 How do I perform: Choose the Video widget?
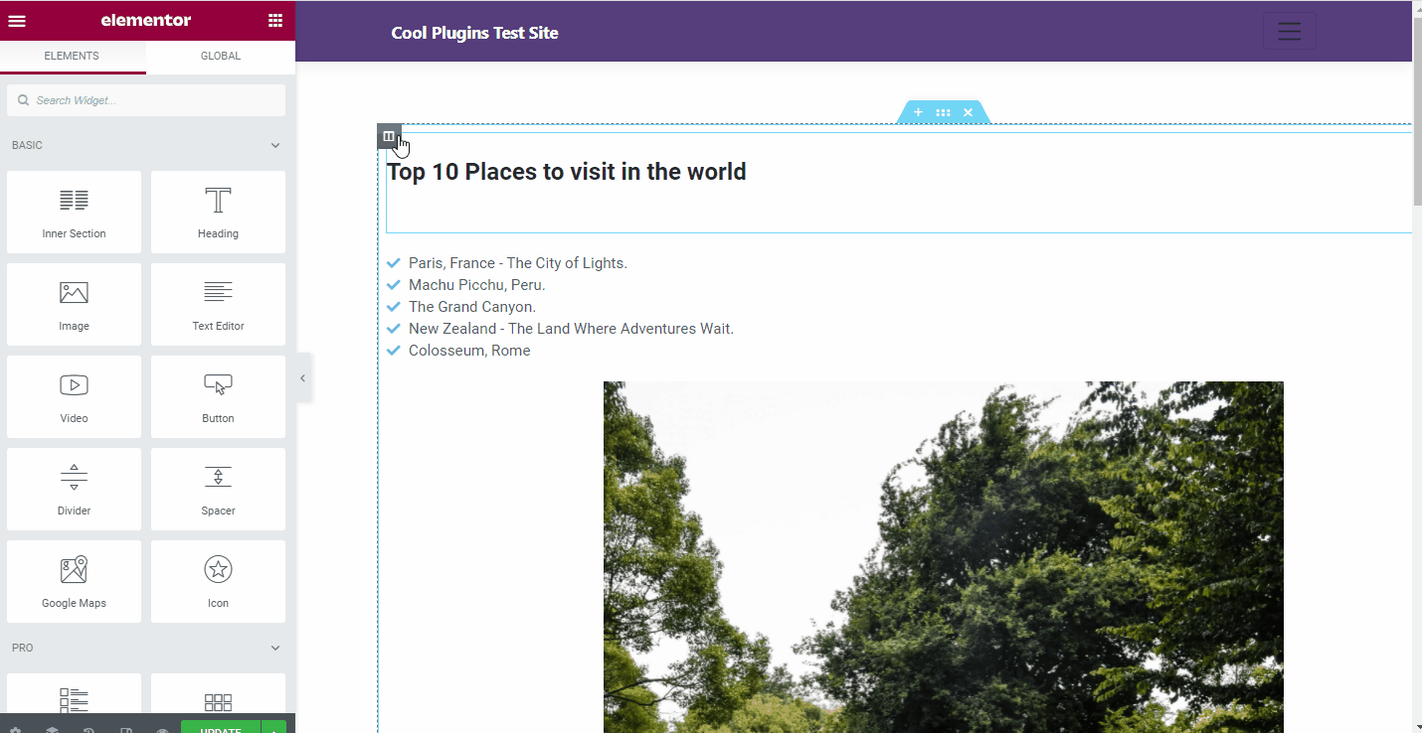74,396
